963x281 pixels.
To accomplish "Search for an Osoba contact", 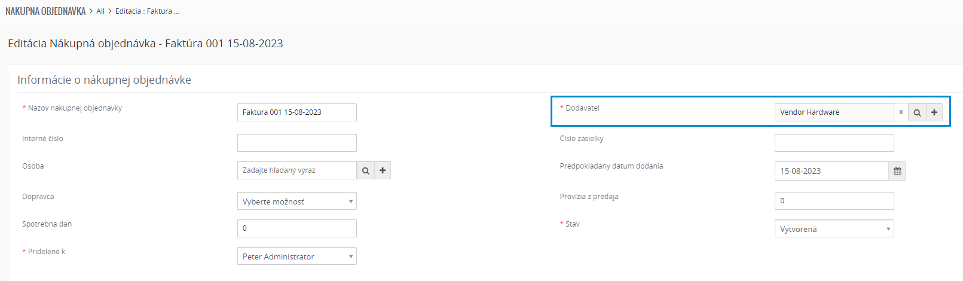I will [365, 170].
